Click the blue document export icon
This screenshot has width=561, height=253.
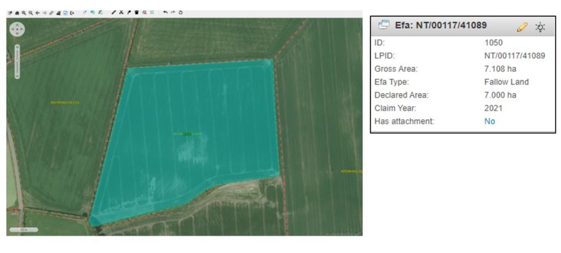[x=65, y=13]
